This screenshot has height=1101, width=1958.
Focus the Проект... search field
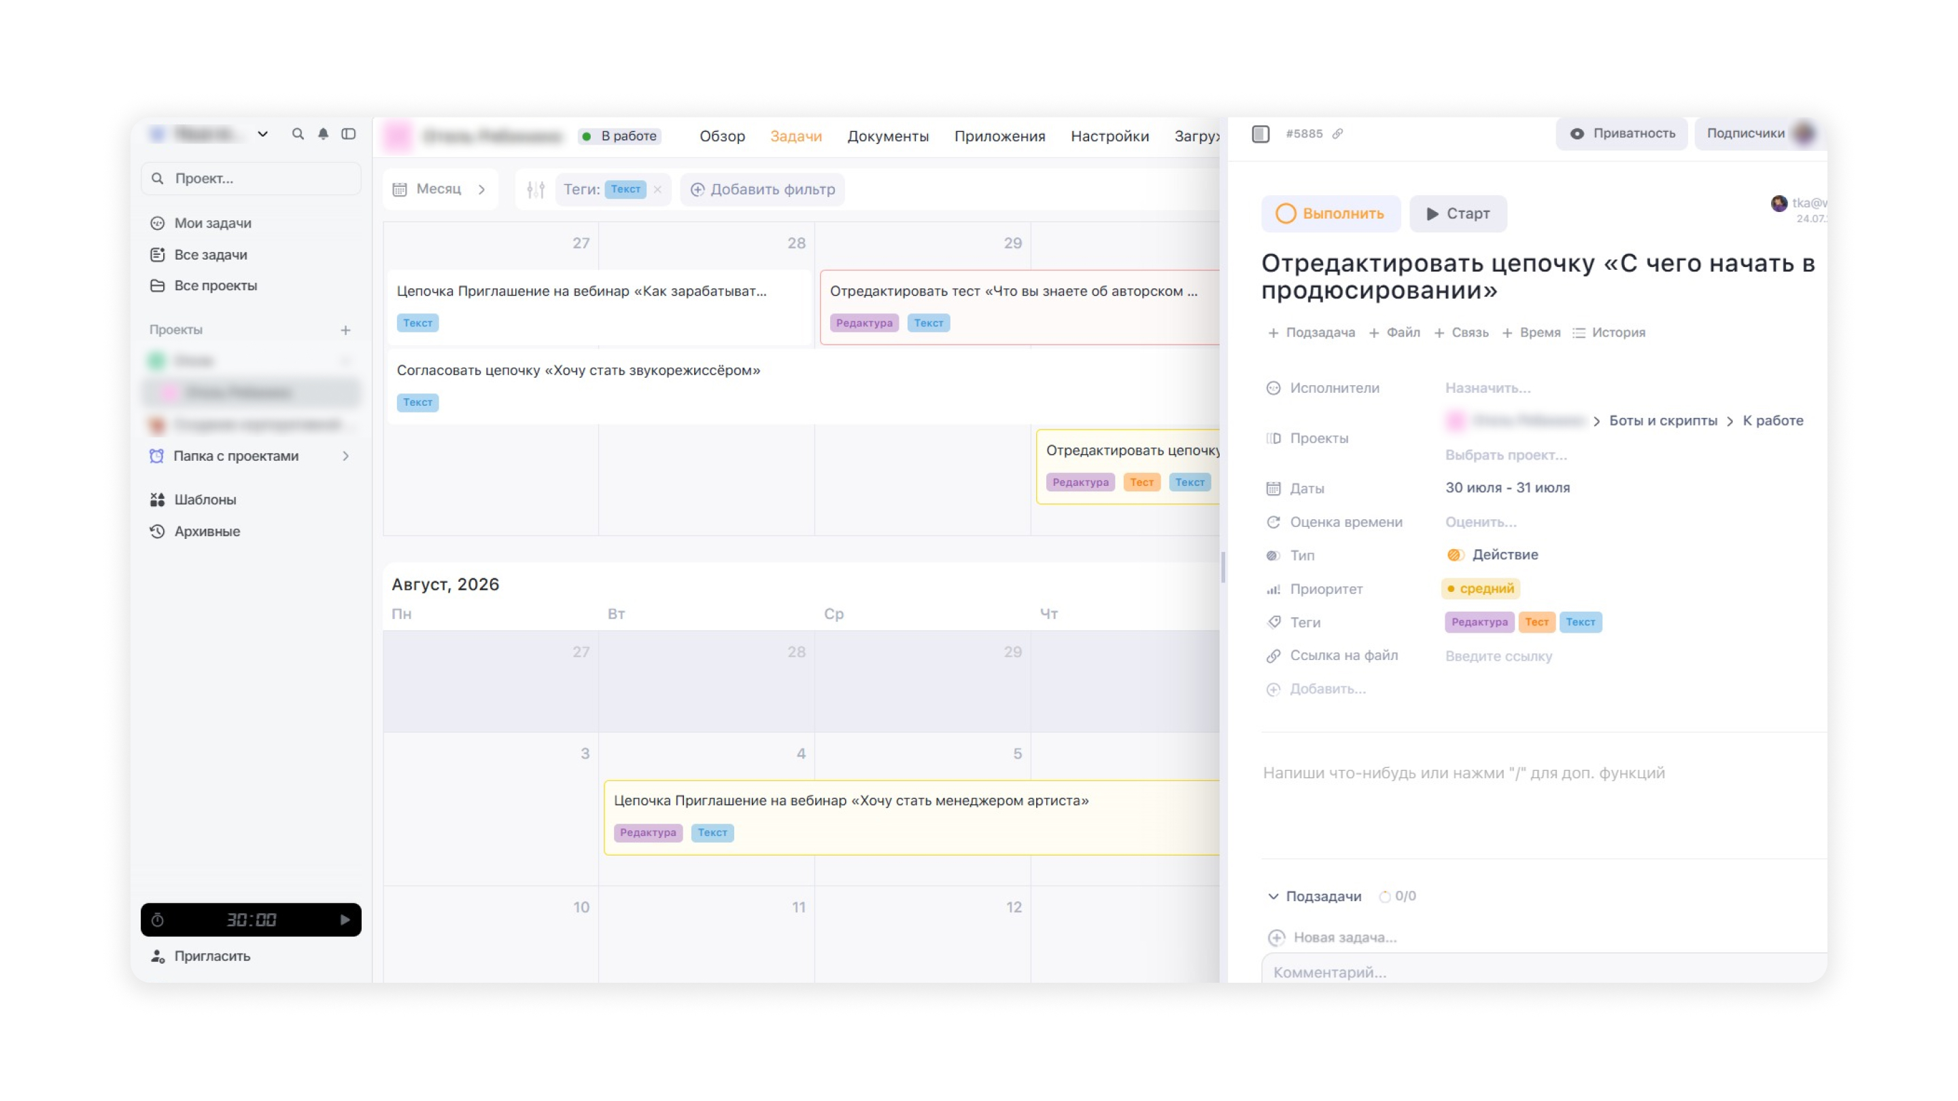pos(251,179)
